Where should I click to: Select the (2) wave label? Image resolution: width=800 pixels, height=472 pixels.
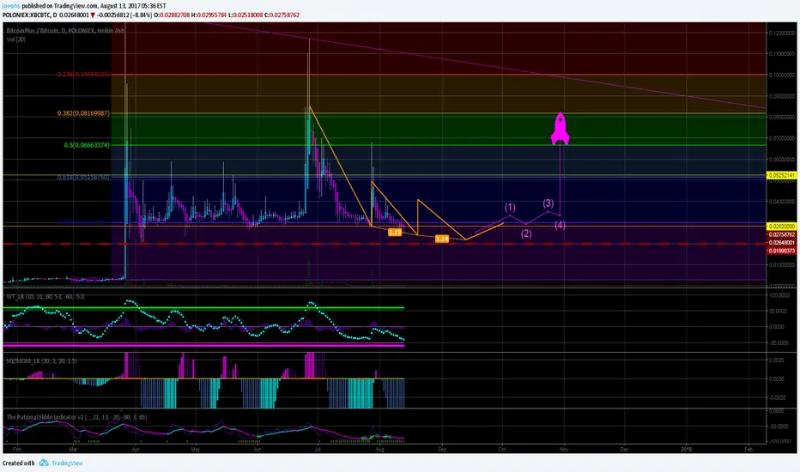tap(526, 233)
